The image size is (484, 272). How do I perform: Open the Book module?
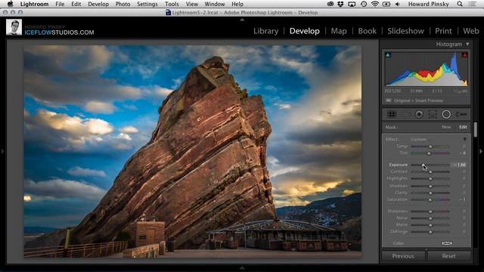pos(367,31)
